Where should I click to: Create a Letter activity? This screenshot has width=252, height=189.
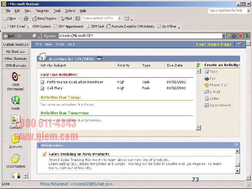click(212, 98)
